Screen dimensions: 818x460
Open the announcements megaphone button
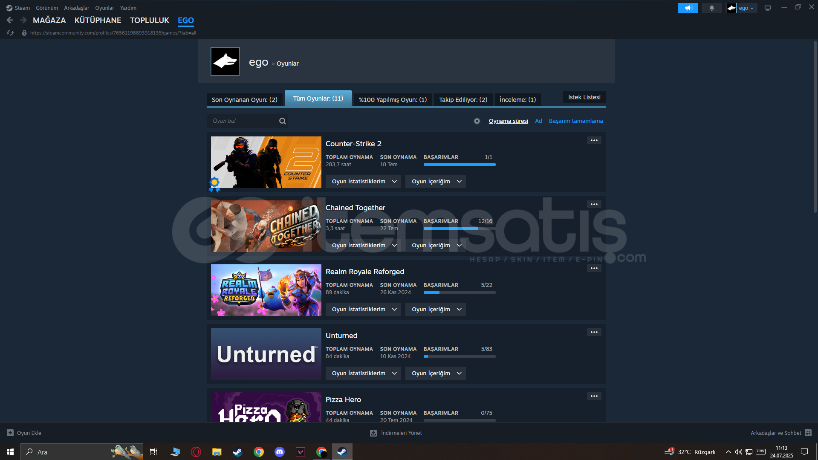(688, 8)
